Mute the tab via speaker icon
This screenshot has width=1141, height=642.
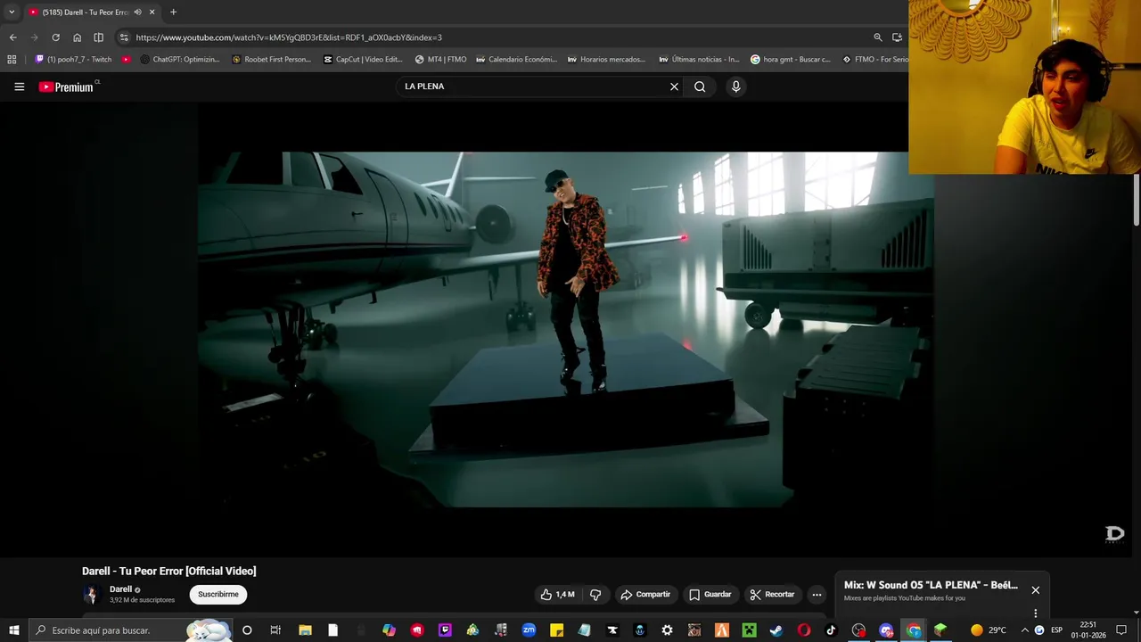[x=137, y=12]
